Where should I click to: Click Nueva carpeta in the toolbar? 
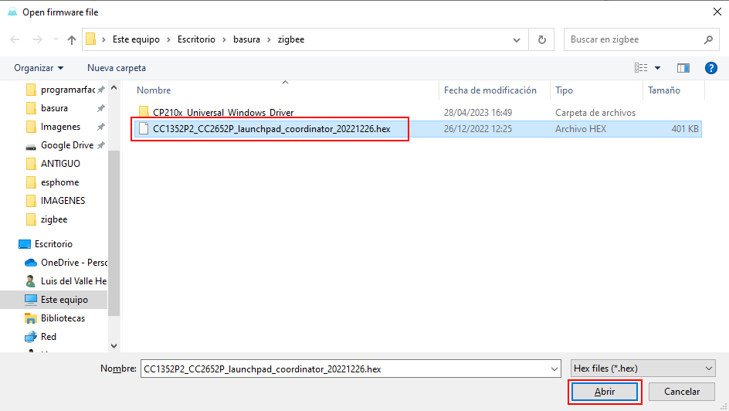click(117, 68)
